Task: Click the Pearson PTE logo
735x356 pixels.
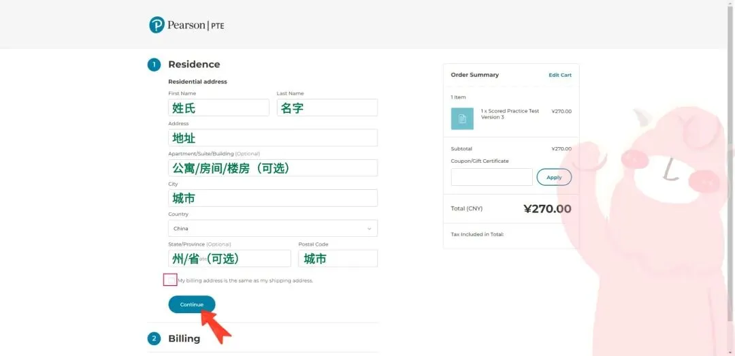Action: (x=186, y=25)
